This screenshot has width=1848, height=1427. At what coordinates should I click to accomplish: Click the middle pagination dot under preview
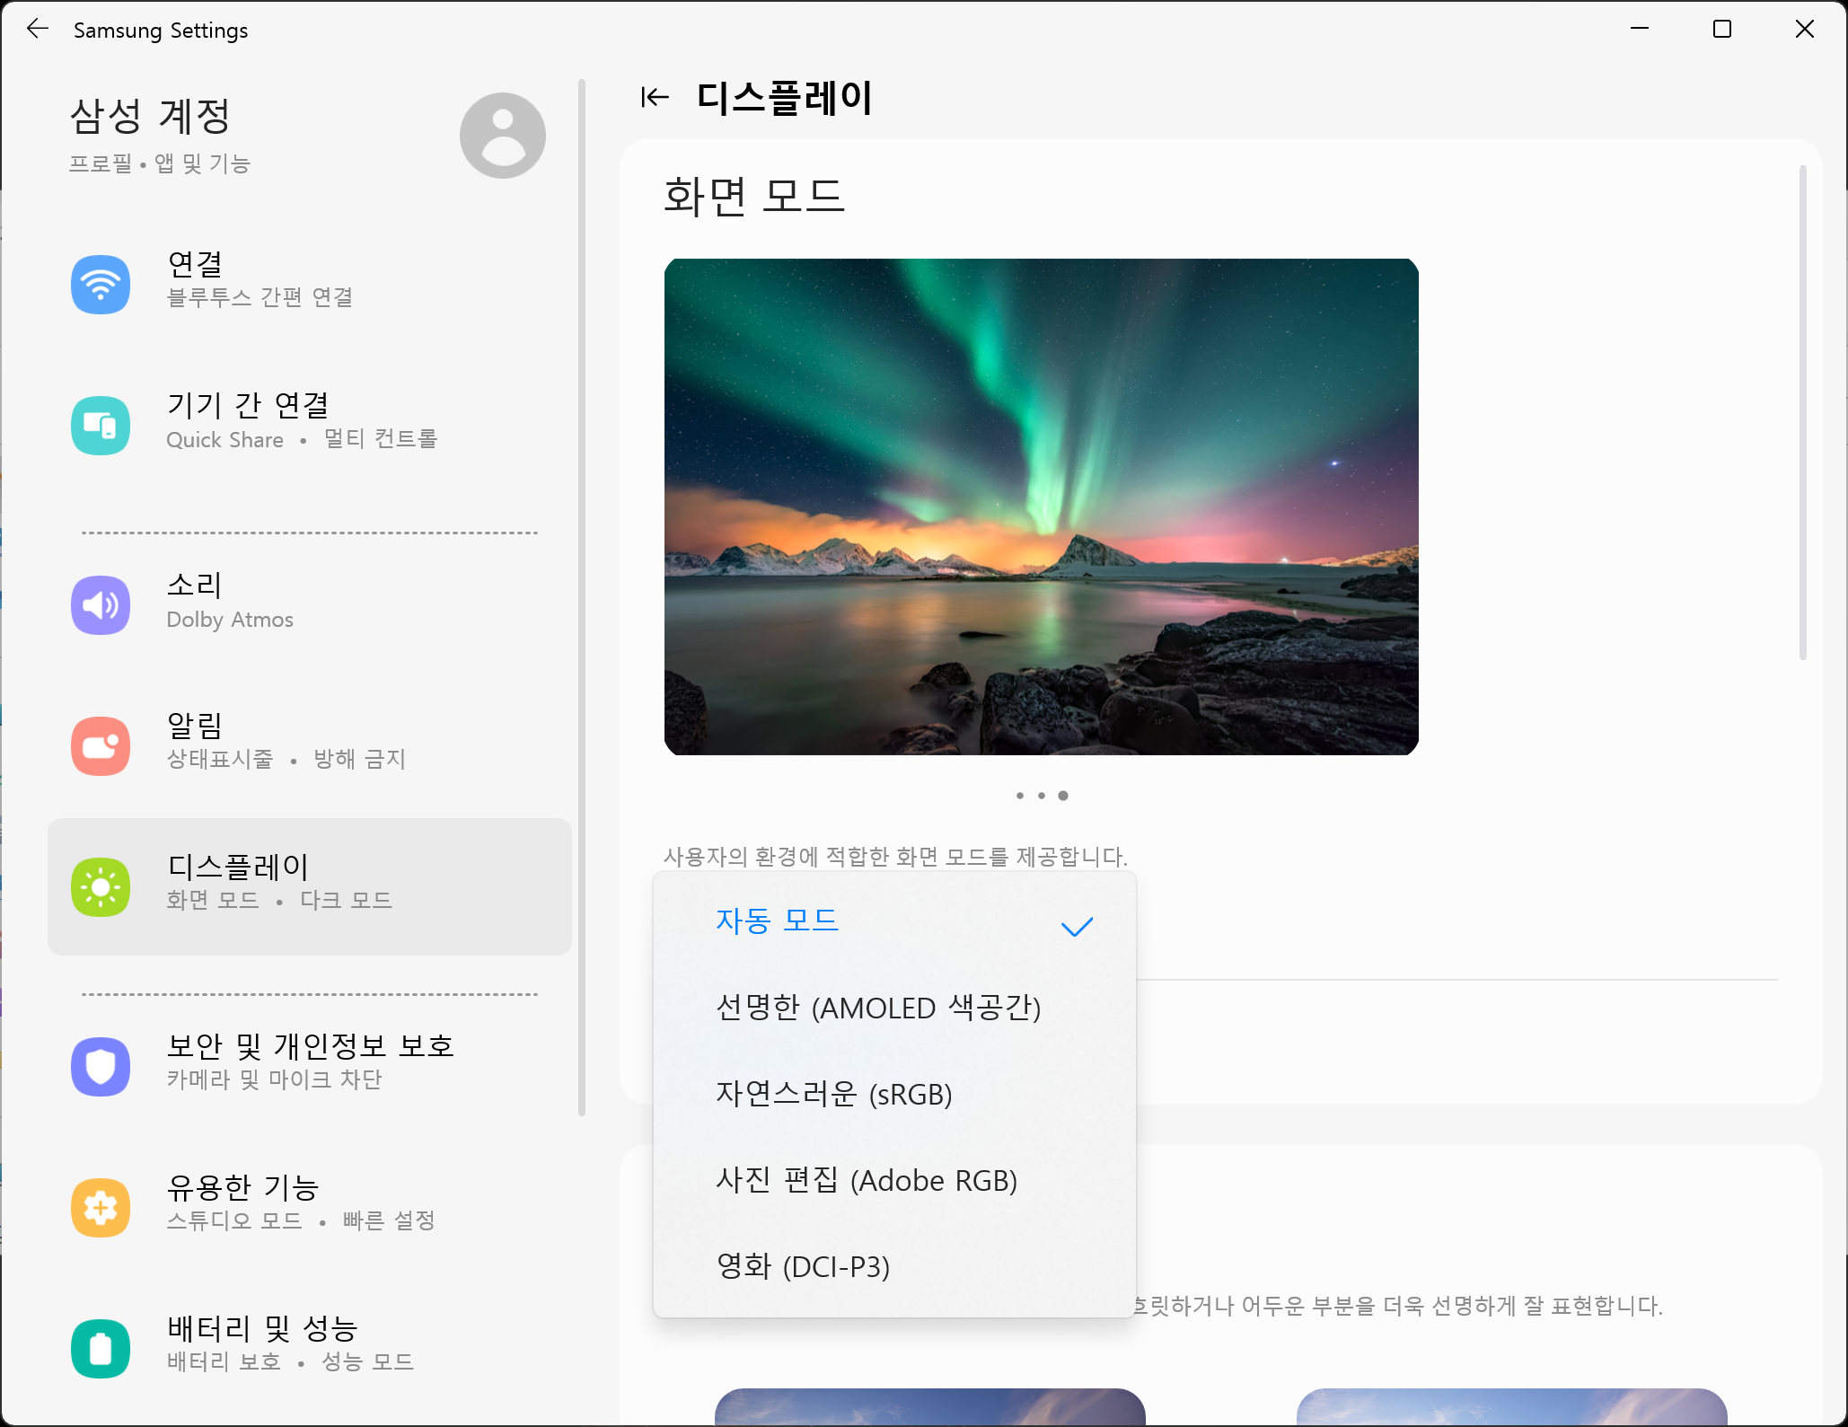pos(1042,796)
